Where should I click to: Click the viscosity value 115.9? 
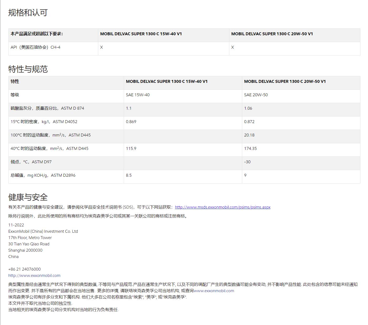pyautogui.click(x=131, y=149)
